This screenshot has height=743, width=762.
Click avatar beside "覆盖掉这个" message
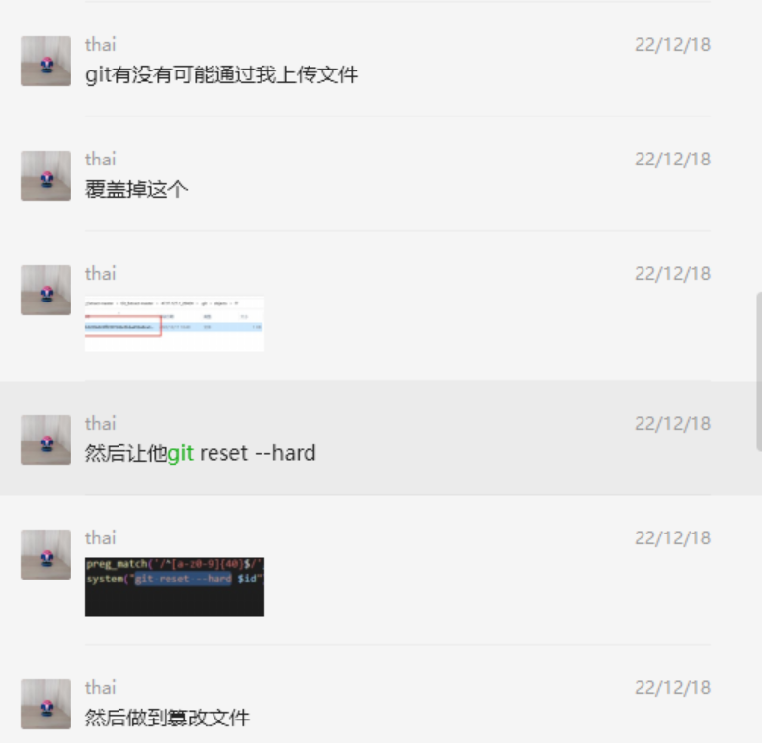click(45, 176)
